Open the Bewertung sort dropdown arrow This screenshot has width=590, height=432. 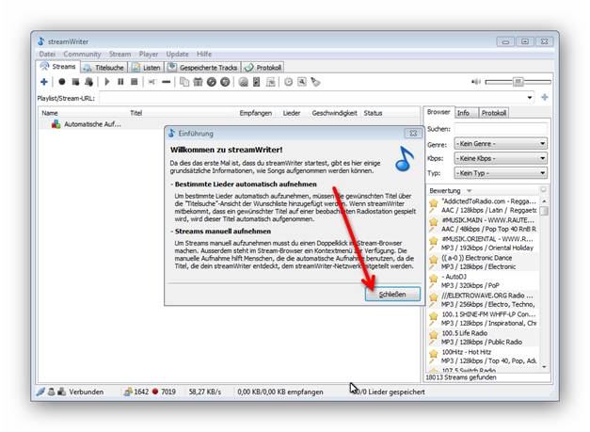(x=470, y=191)
